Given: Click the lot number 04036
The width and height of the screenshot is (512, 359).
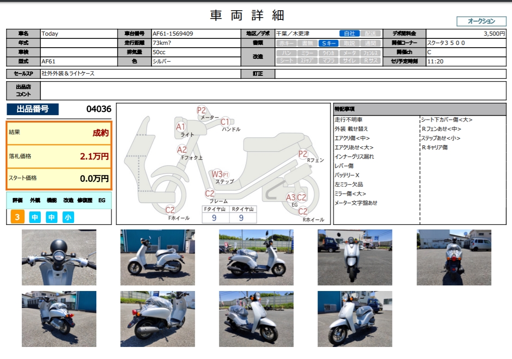Looking at the screenshot, I should click(99, 109).
